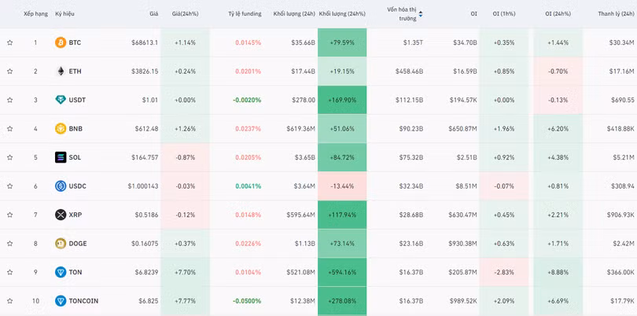The image size is (637, 316).
Task: Add TONCOIN to favorites with star
Action: tap(10, 301)
